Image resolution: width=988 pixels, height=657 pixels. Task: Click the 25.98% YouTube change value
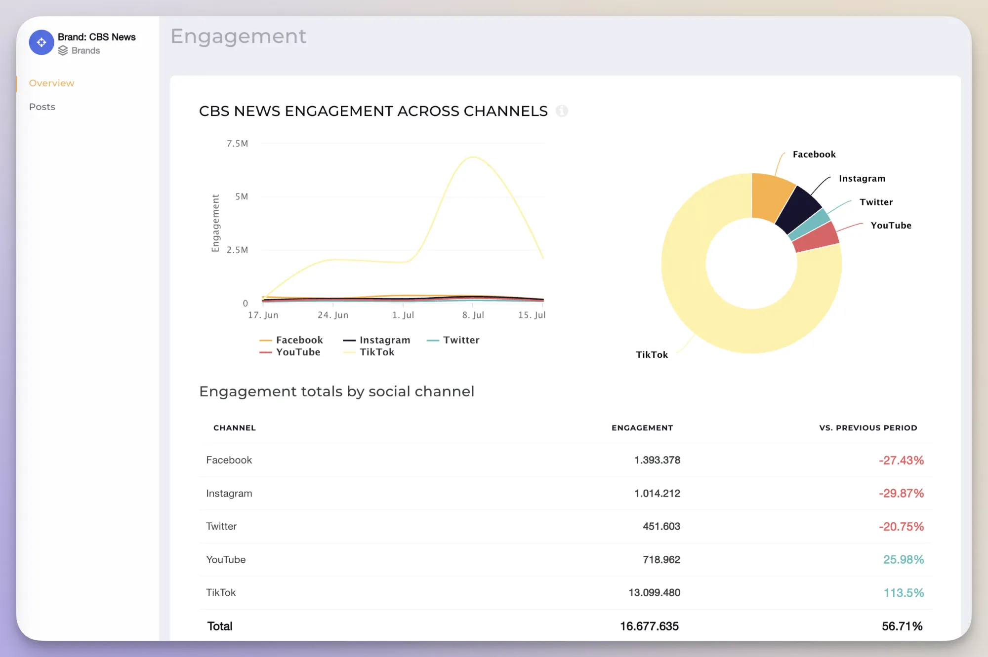point(904,560)
